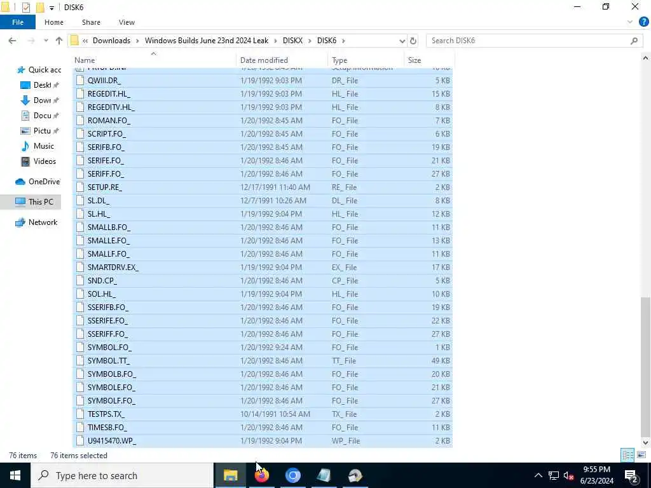Viewport: 651px width, 488px height.
Task: Open the blue circle browser taskbar icon
Action: click(x=292, y=475)
